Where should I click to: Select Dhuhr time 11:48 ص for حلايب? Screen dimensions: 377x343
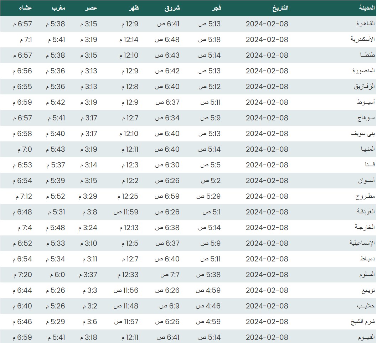point(126,306)
